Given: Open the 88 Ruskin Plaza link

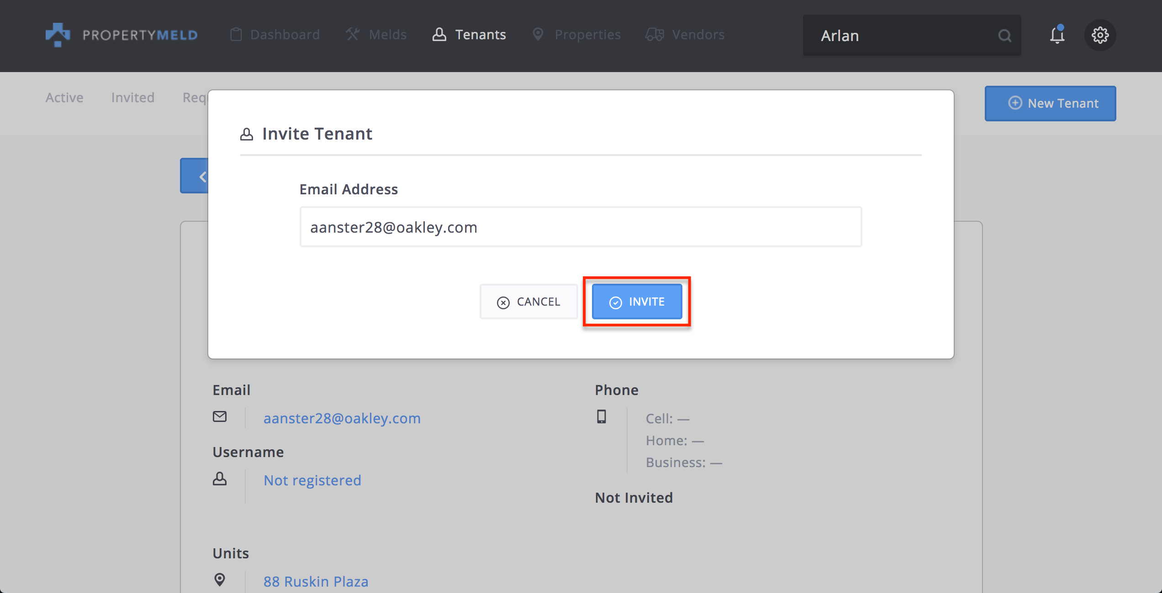Looking at the screenshot, I should click(x=316, y=581).
